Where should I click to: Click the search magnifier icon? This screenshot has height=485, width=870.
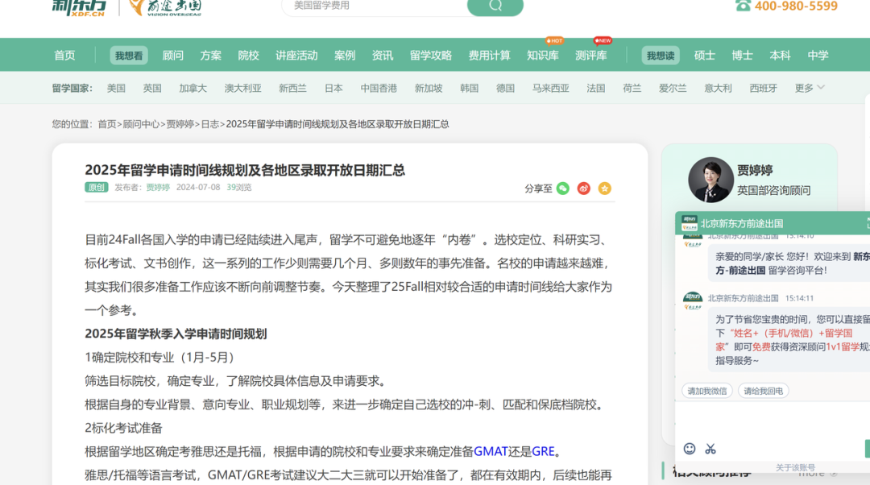495,6
